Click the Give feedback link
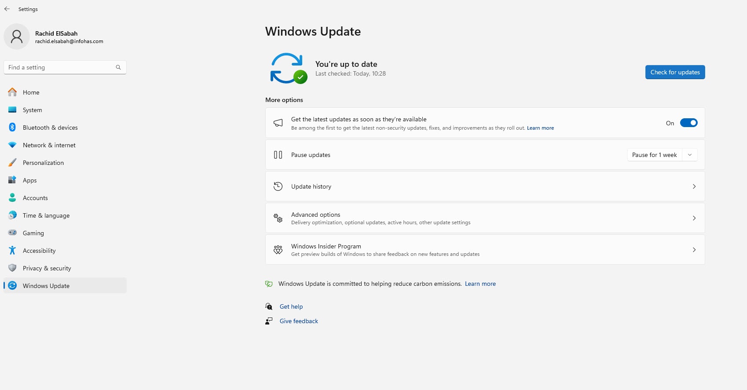The height and width of the screenshot is (390, 747). (x=299, y=321)
